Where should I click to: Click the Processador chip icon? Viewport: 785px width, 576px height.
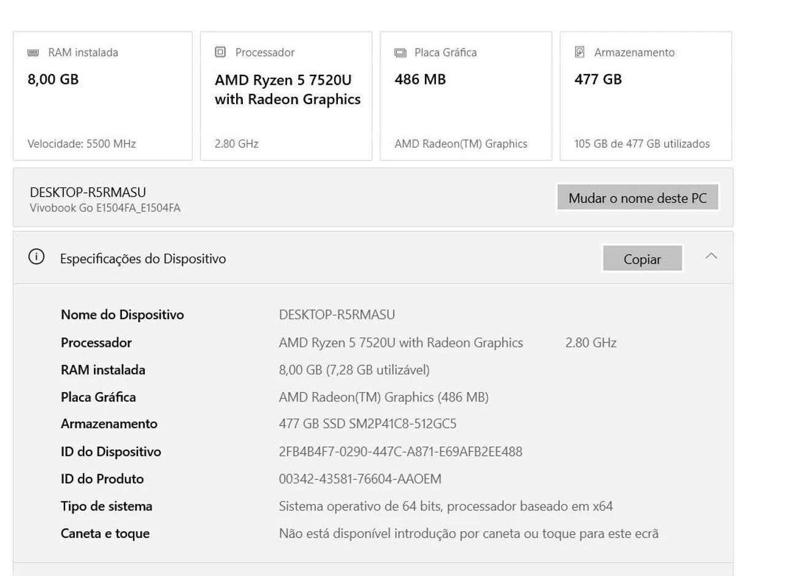[220, 52]
